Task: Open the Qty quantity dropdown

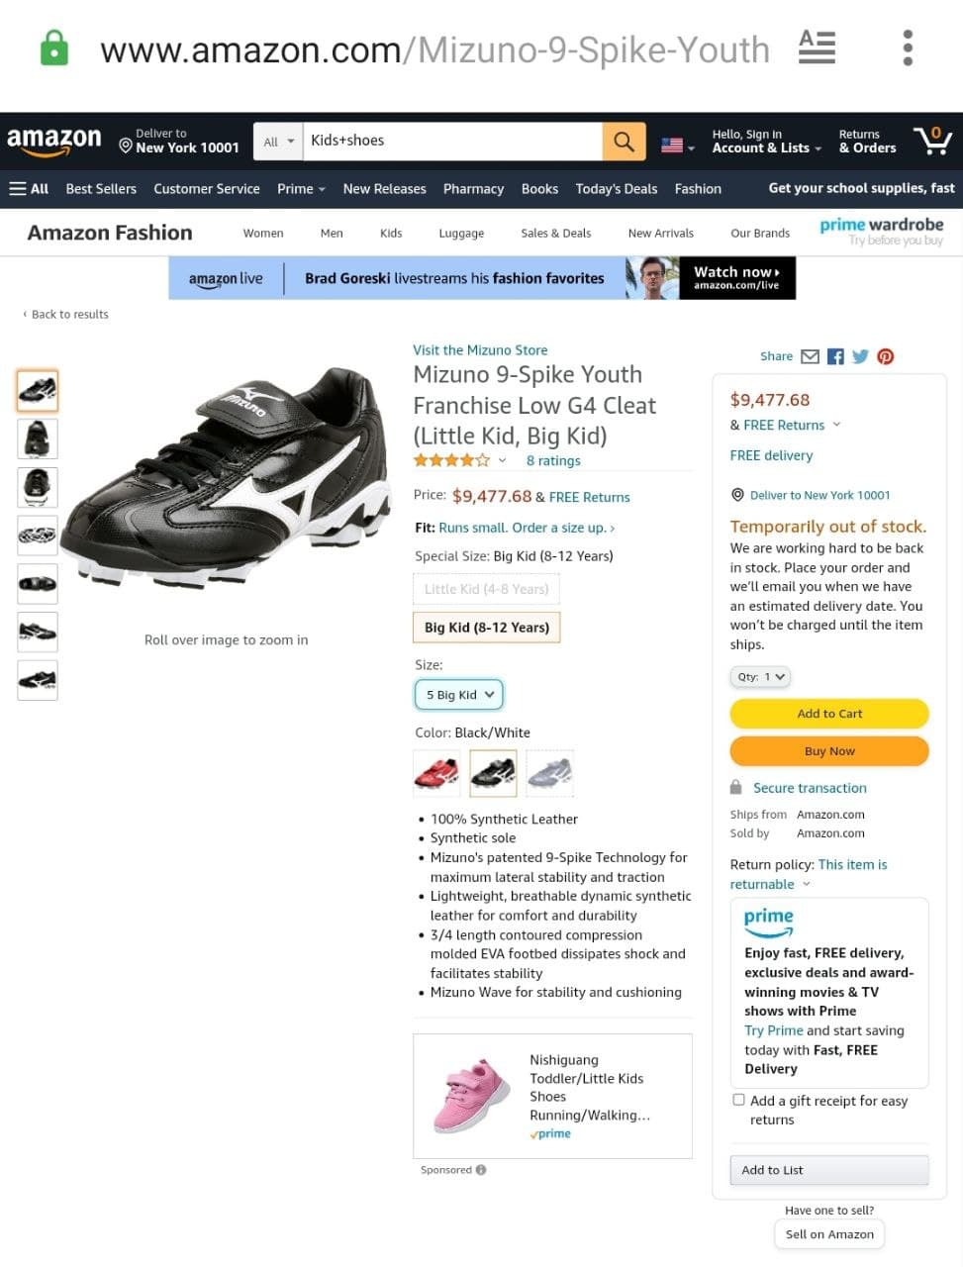Action: [760, 677]
